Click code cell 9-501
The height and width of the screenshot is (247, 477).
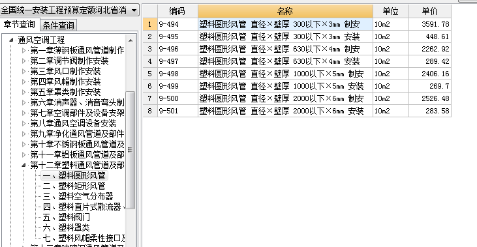pyautogui.click(x=177, y=111)
